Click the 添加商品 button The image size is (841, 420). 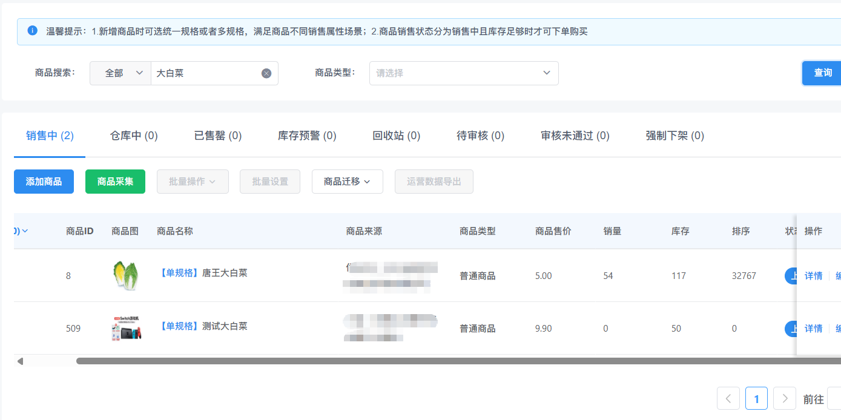44,182
